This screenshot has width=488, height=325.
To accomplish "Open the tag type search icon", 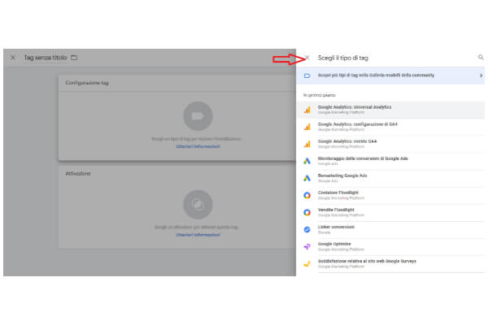I will 481,57.
